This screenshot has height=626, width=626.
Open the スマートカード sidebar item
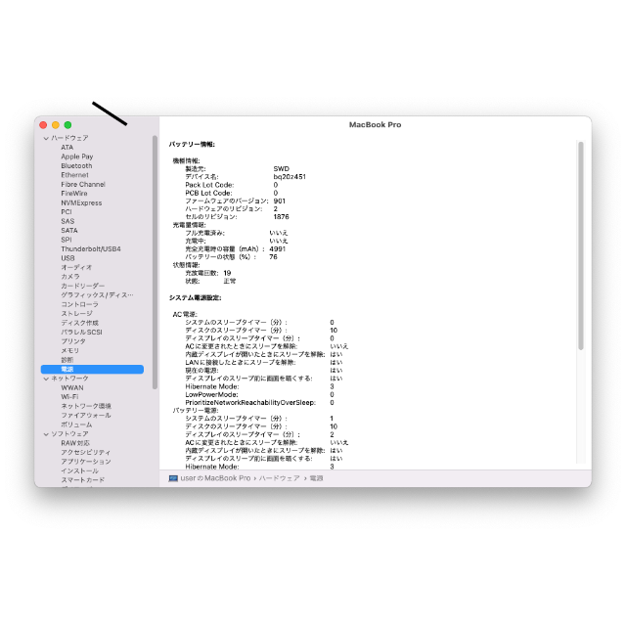click(82, 480)
